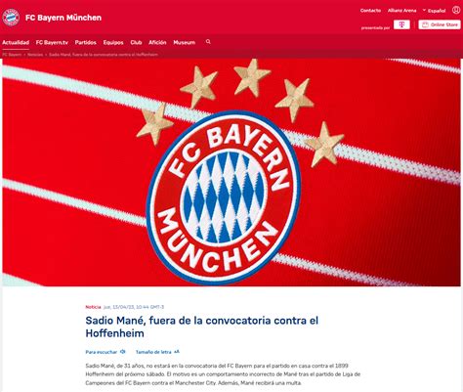Screen dimensions: 463x392
Task: Open the Online Store button
Action: [440, 24]
